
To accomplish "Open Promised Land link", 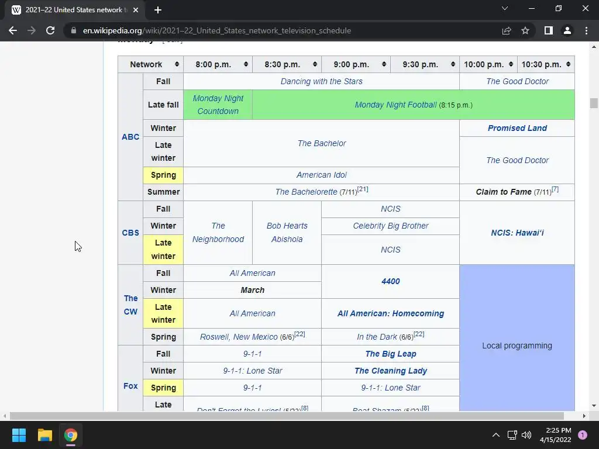I will coord(517,128).
